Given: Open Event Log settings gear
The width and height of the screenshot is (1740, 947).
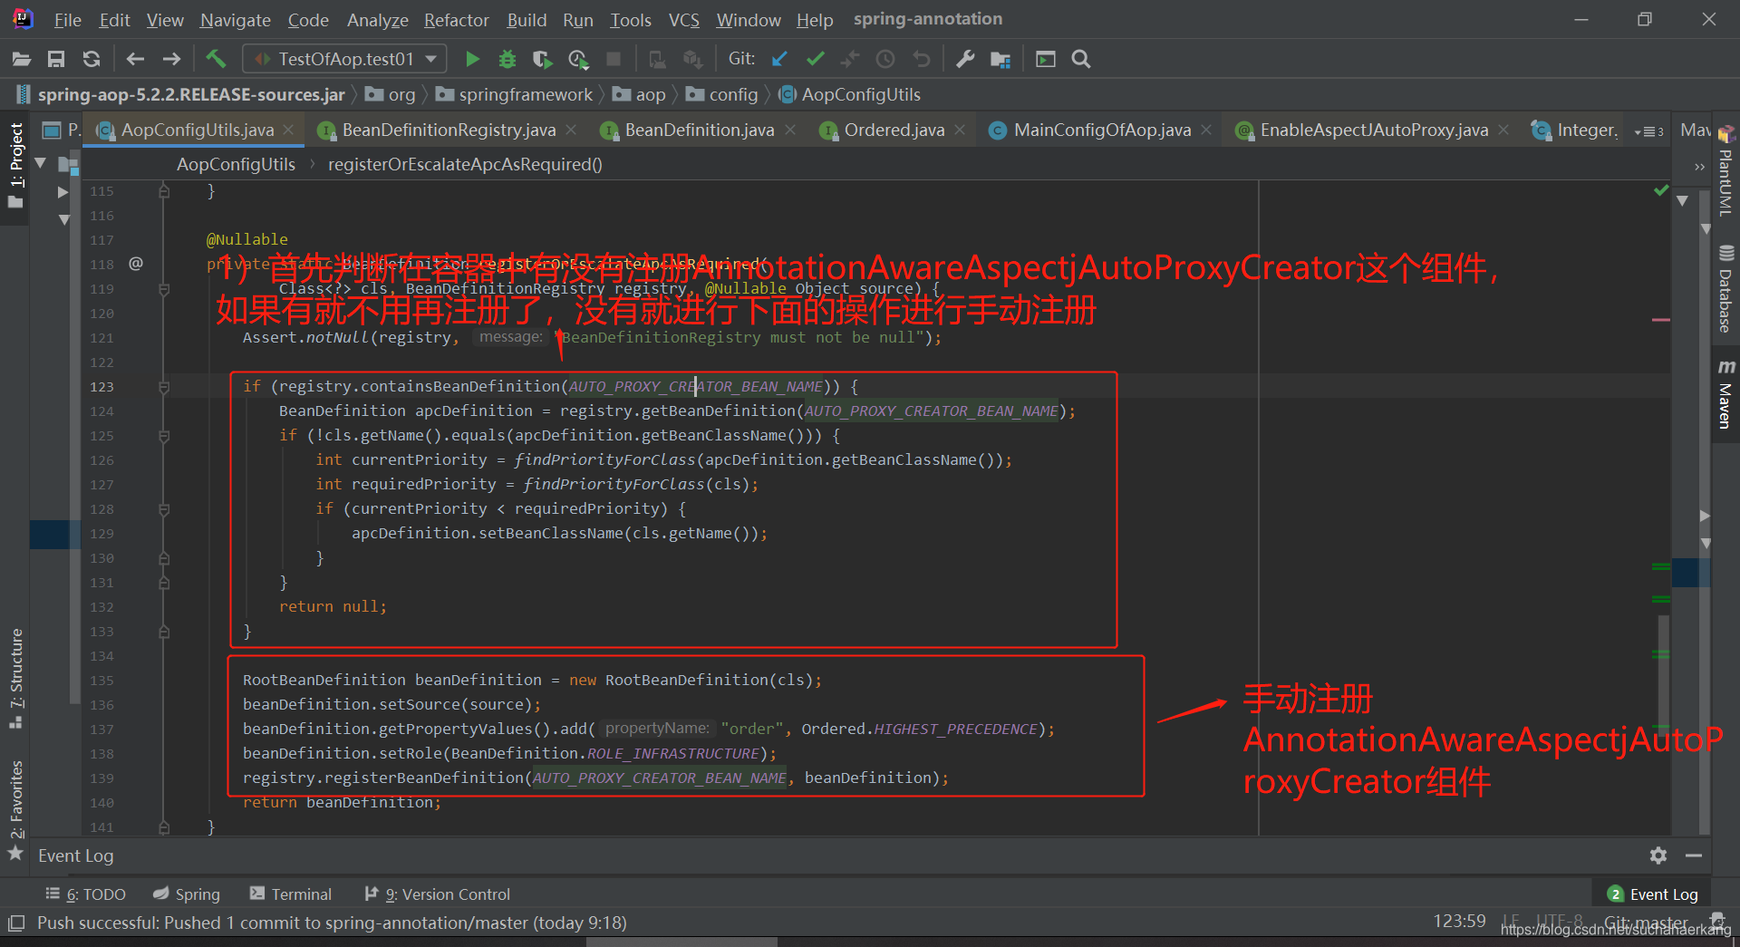Looking at the screenshot, I should click(x=1658, y=855).
